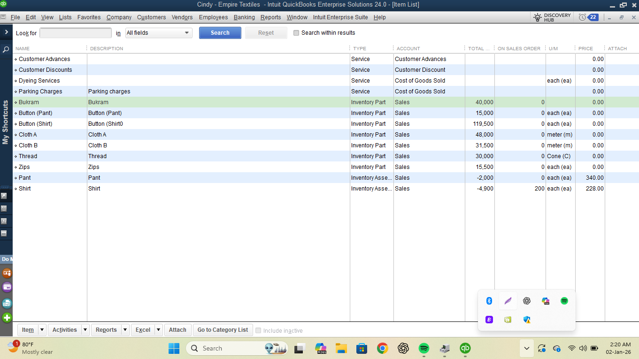The width and height of the screenshot is (639, 359).
Task: Launch Google Chrome from the taskbar
Action: (382, 348)
